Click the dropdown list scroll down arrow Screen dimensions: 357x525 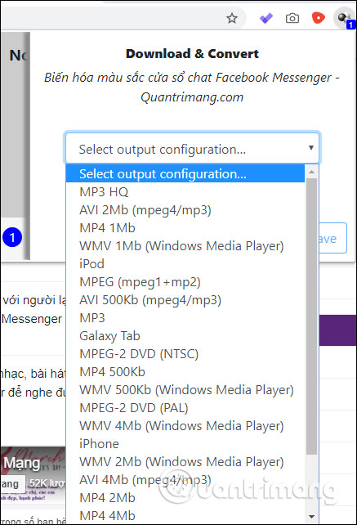click(x=311, y=517)
